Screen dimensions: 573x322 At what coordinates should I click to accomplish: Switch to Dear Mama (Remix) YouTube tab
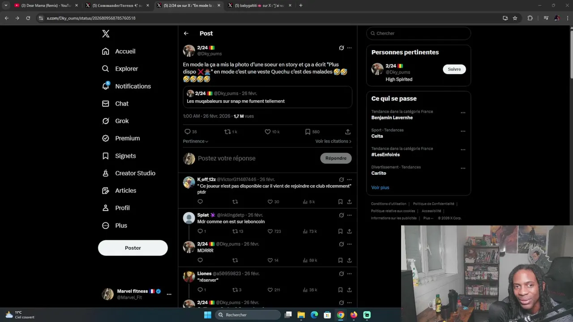tap(45, 5)
